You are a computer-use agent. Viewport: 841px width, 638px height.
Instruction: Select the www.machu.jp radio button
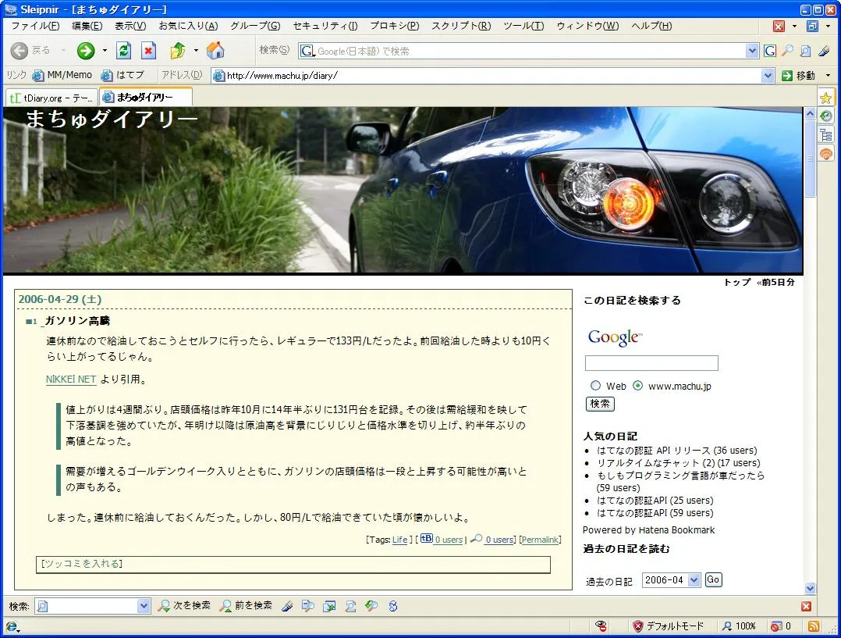[638, 386]
